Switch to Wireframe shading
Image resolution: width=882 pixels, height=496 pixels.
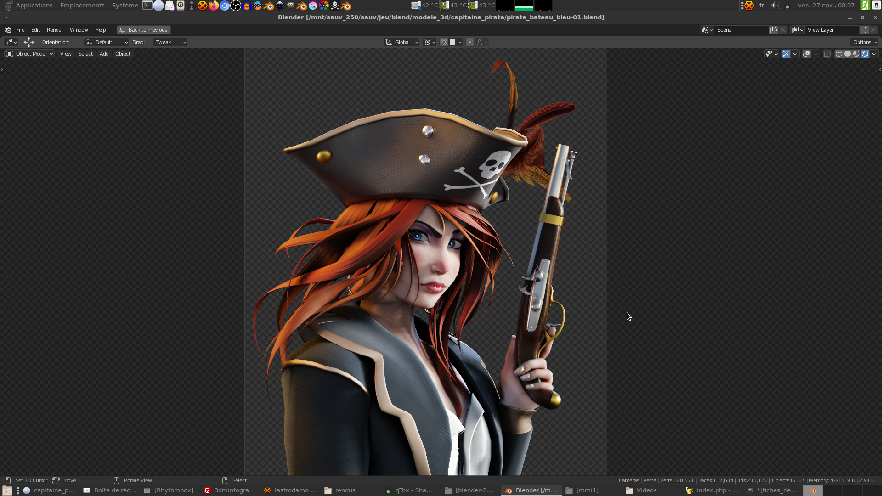click(839, 54)
